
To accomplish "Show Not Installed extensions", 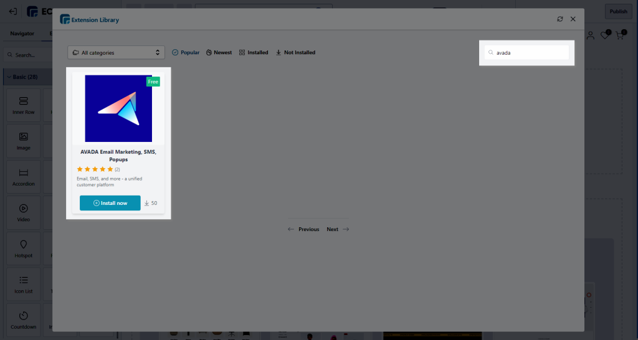I will (x=295, y=52).
